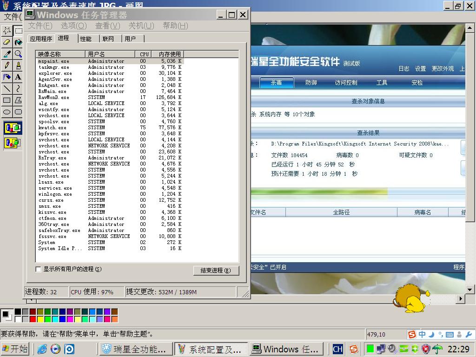Open the 防御 tab in Rising software
Viewport: 476px width, 357px height.
tap(311, 83)
